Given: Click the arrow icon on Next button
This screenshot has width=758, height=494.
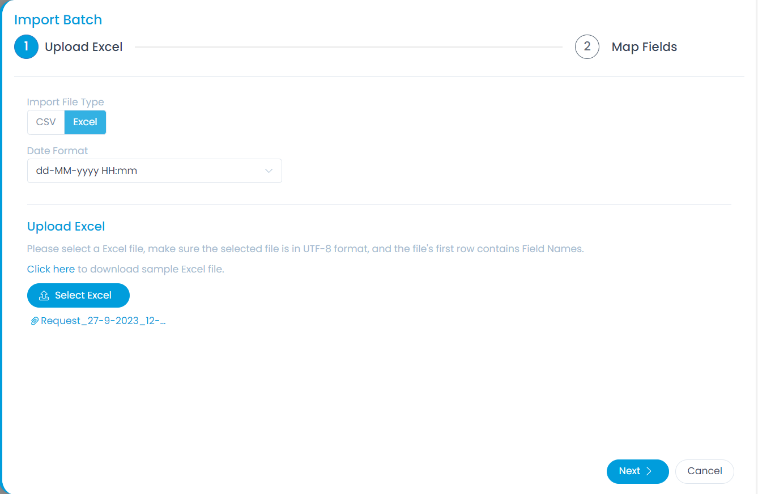Looking at the screenshot, I should 649,471.
